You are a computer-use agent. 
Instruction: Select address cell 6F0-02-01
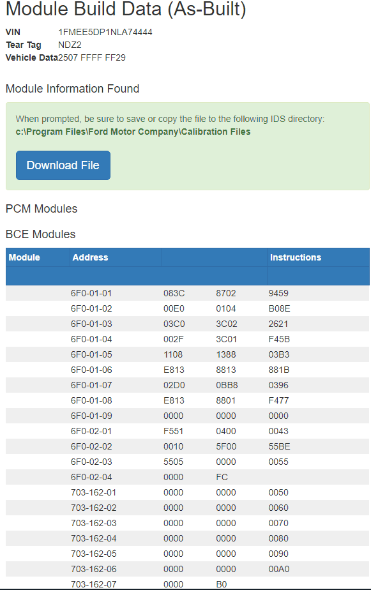click(x=91, y=431)
